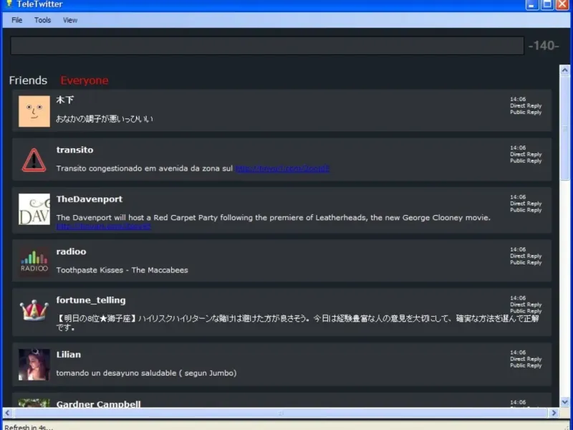Viewport: 573px width, 430px height.
Task: Minimize the TeleTwitter window
Action: click(532, 4)
